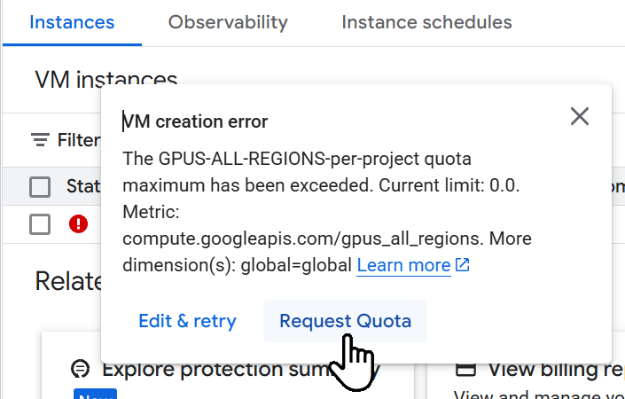
Task: Toggle the select-all checkbox in table header
Action: [40, 187]
